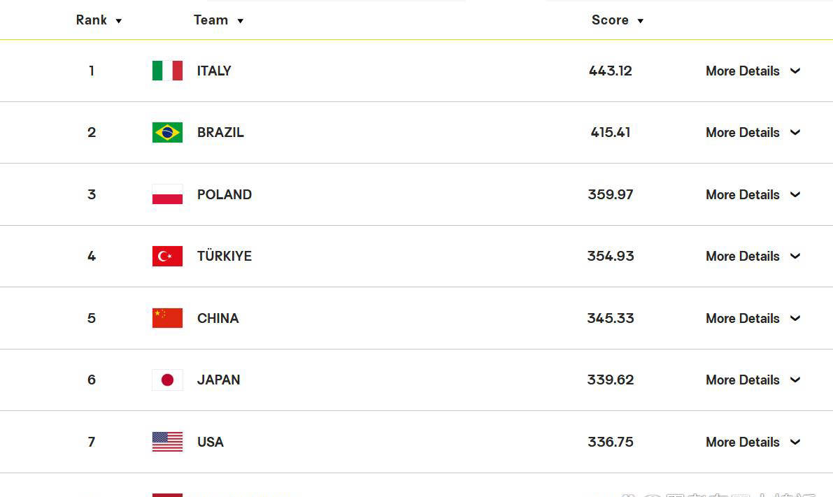The height and width of the screenshot is (497, 833).
Task: Expand More Details chevron for Italy
Action: pos(795,71)
